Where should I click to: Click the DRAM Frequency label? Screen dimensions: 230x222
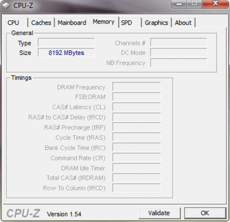click(x=81, y=87)
